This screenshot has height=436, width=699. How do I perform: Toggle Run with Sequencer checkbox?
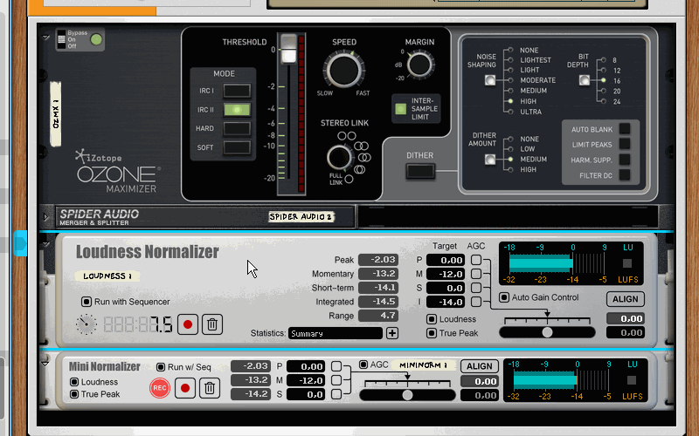coord(86,302)
